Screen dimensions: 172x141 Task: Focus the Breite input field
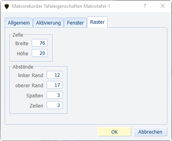(40, 43)
